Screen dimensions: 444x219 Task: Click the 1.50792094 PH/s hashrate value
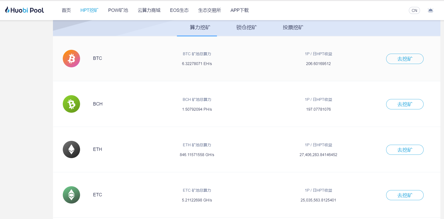coord(197,109)
